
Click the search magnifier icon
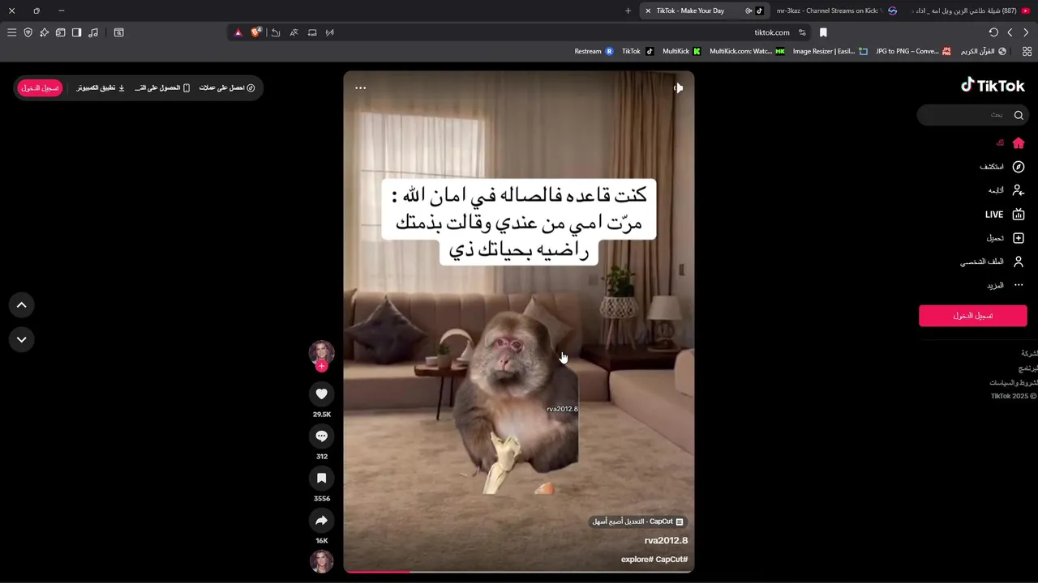[1019, 115]
